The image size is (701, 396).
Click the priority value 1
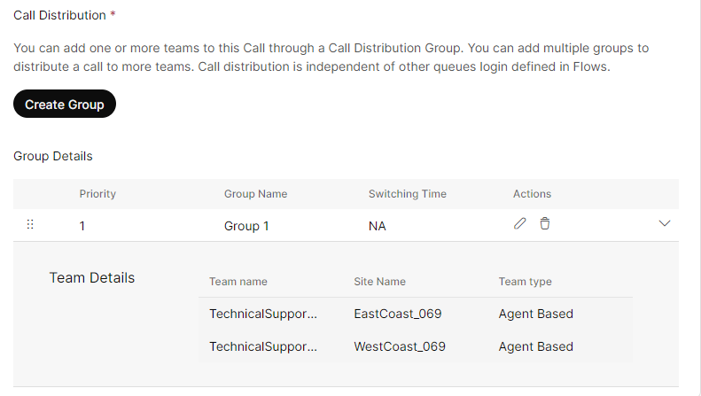click(82, 226)
